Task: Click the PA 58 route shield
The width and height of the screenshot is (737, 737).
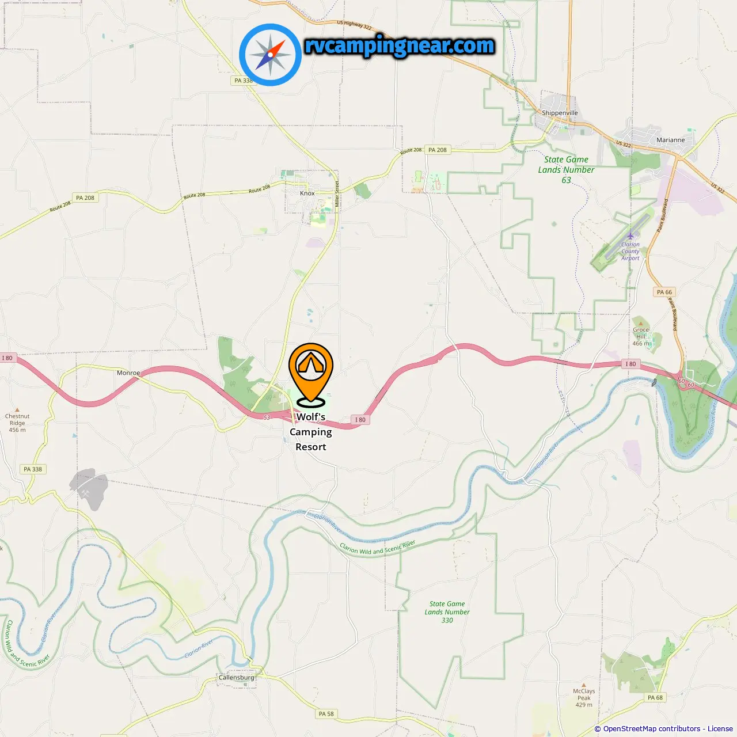Action: coord(326,714)
